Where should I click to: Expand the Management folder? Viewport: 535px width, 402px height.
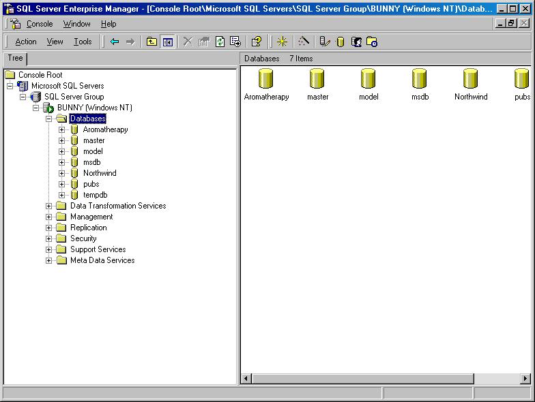pyautogui.click(x=49, y=217)
